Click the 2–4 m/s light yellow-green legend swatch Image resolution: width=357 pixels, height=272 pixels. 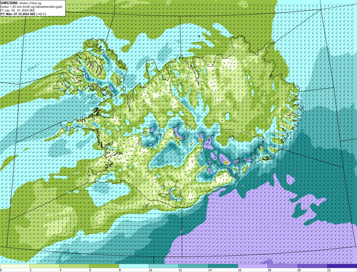click(45, 266)
